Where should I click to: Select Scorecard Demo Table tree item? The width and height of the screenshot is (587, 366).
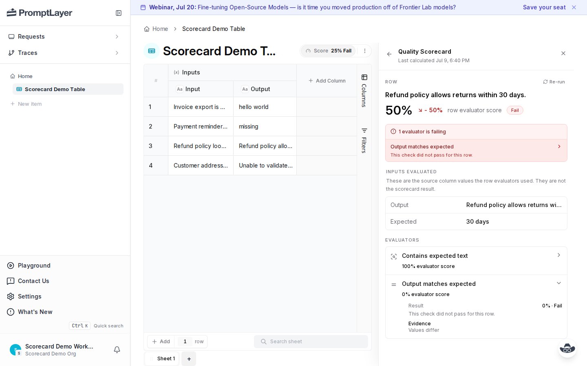68,89
